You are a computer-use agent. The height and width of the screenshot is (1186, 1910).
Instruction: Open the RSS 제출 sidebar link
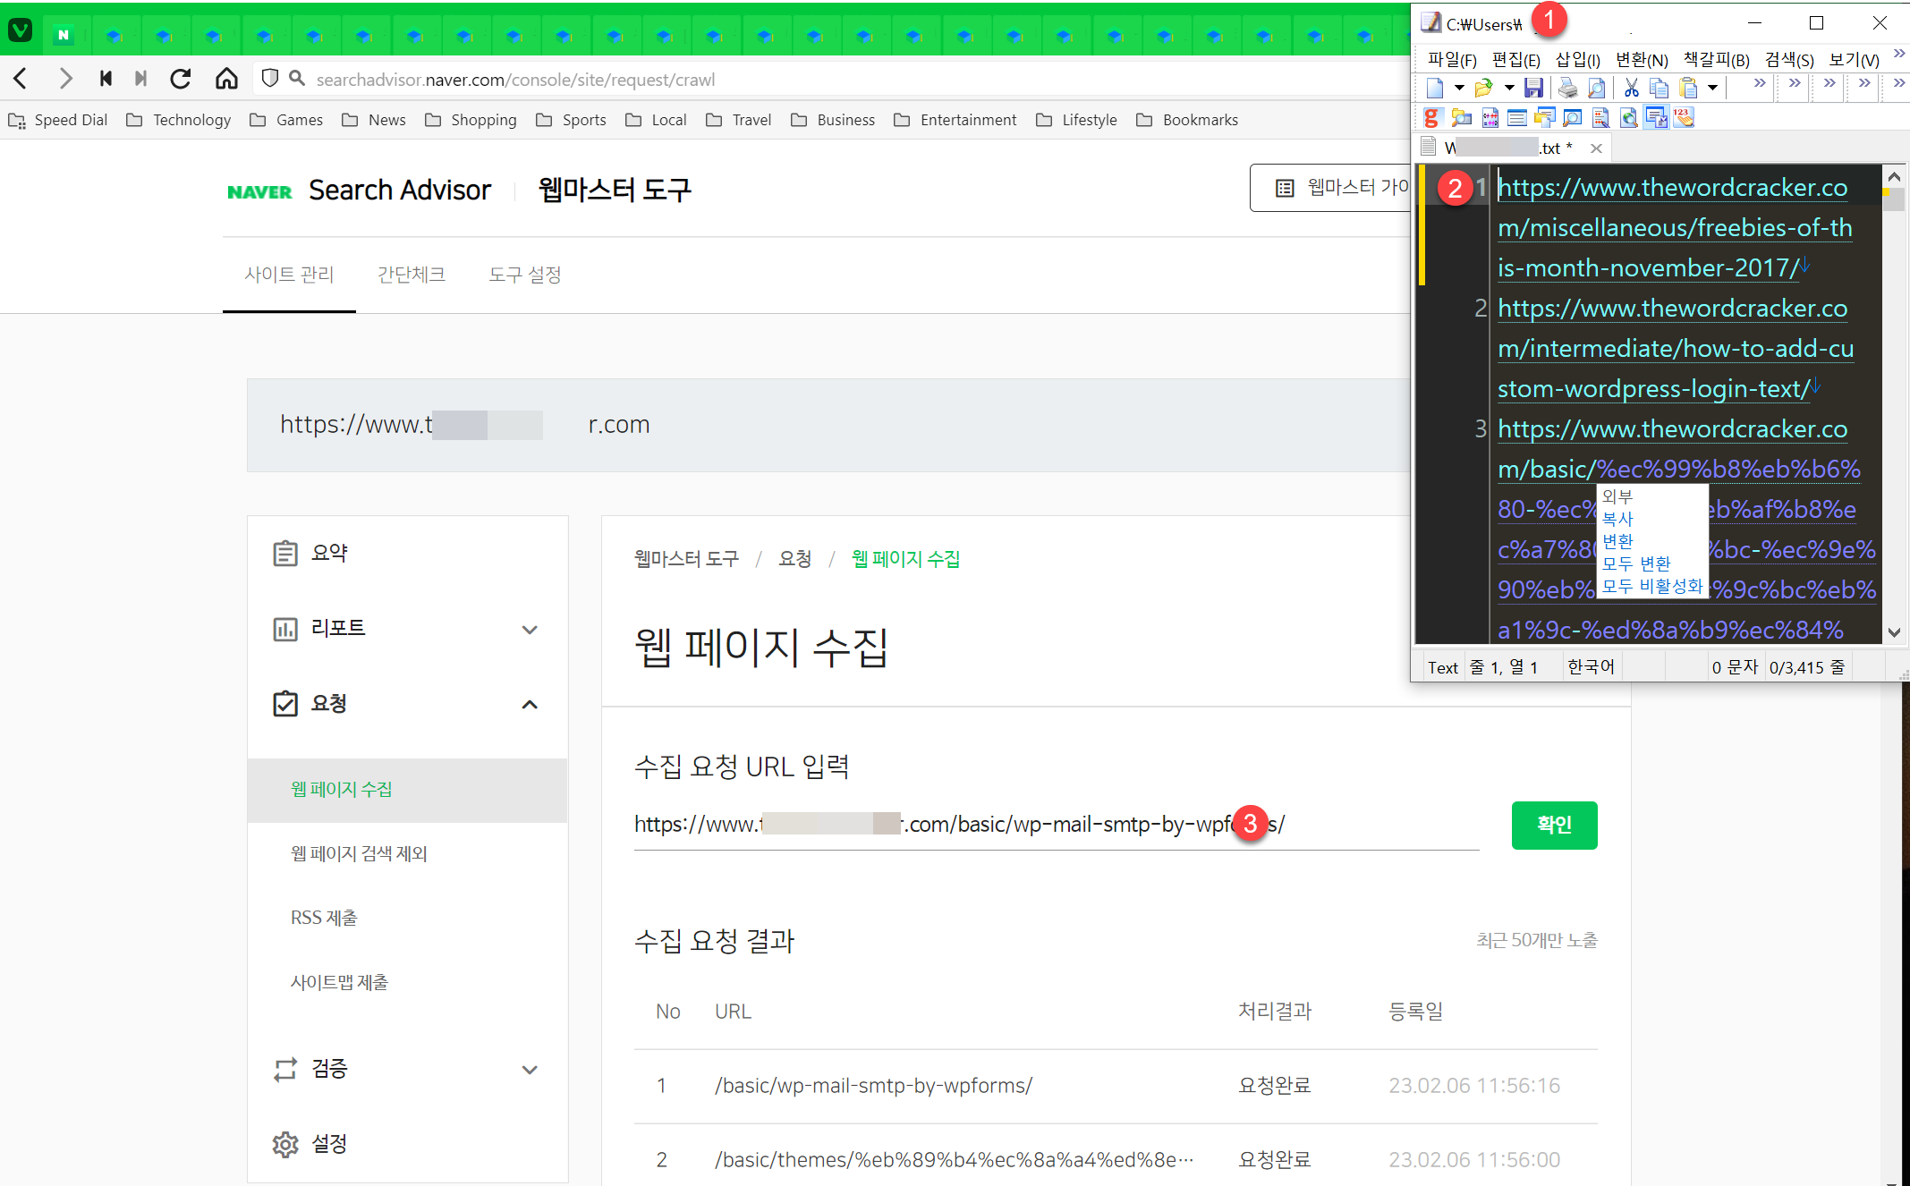click(324, 917)
